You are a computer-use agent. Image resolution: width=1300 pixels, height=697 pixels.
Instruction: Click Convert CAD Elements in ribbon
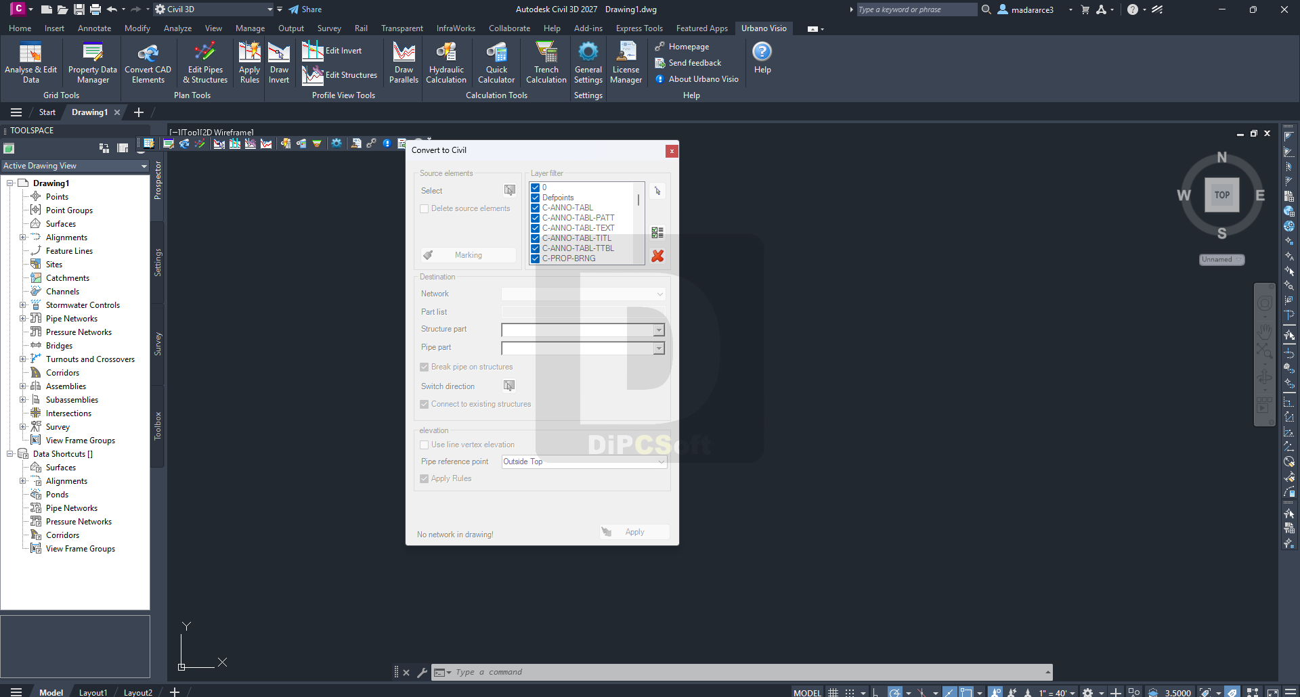pos(148,62)
